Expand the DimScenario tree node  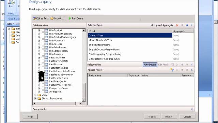[x=39, y=54]
